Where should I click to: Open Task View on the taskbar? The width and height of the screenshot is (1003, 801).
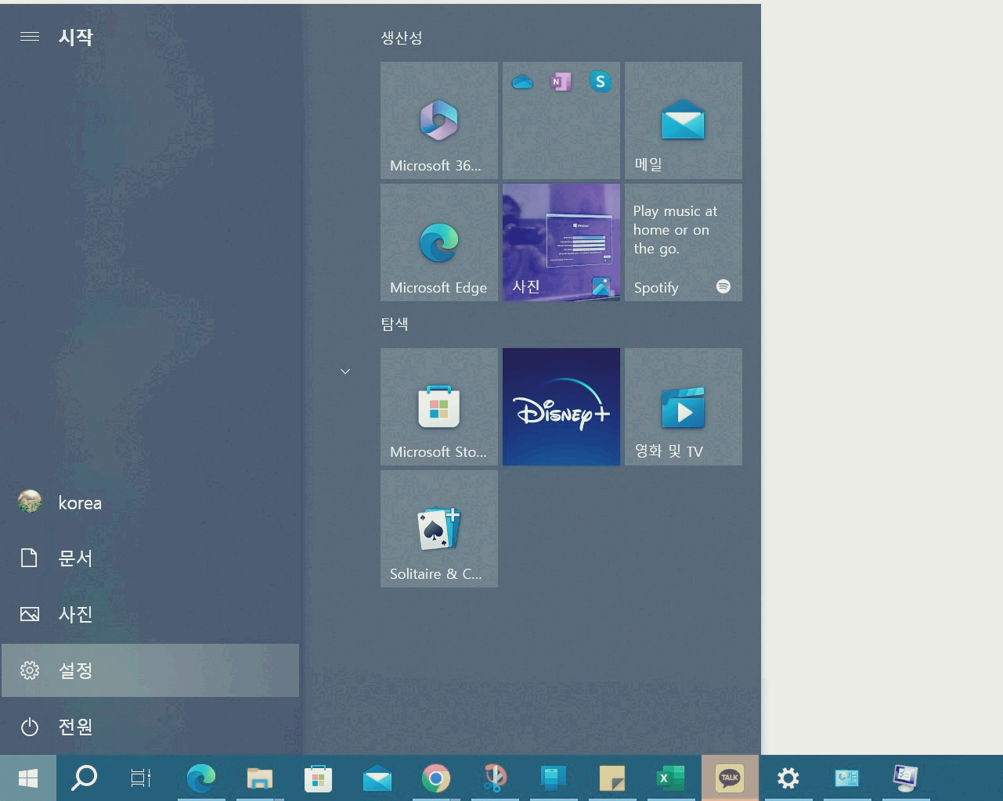click(x=141, y=778)
